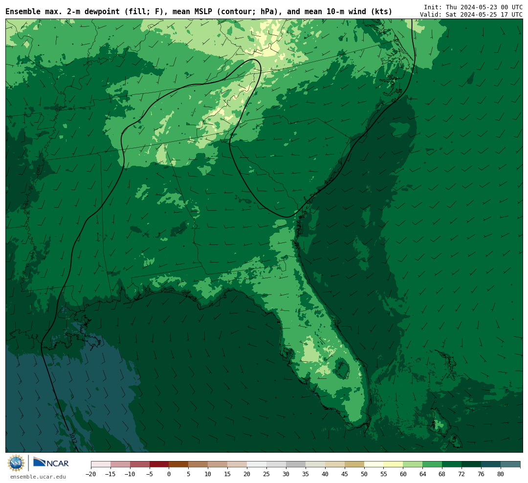This screenshot has width=528, height=483.
Task: Click the colorbar tick label 64
Action: [x=423, y=474]
